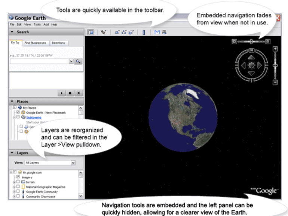Enable Community Showcase layer checkbox
The image size is (288, 216).
(x=18, y=196)
